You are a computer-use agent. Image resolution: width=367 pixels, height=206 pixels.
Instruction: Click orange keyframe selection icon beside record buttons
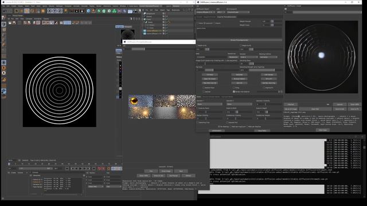(x=108, y=168)
